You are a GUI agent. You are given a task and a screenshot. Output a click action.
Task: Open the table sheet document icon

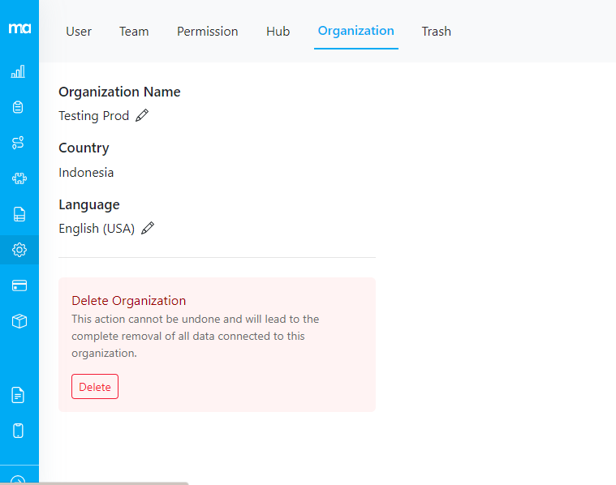click(19, 214)
